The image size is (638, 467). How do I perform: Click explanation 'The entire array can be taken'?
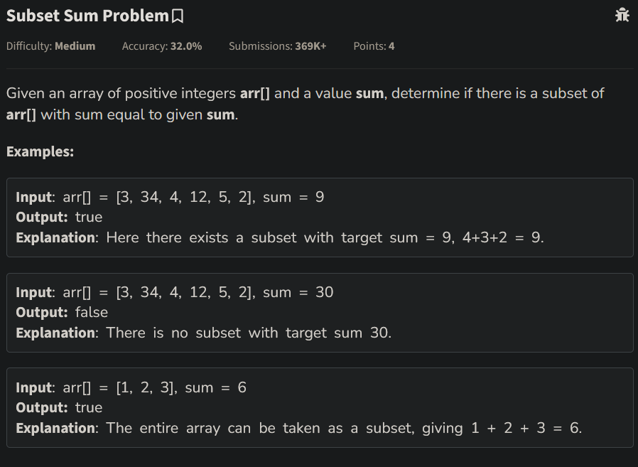(x=213, y=428)
